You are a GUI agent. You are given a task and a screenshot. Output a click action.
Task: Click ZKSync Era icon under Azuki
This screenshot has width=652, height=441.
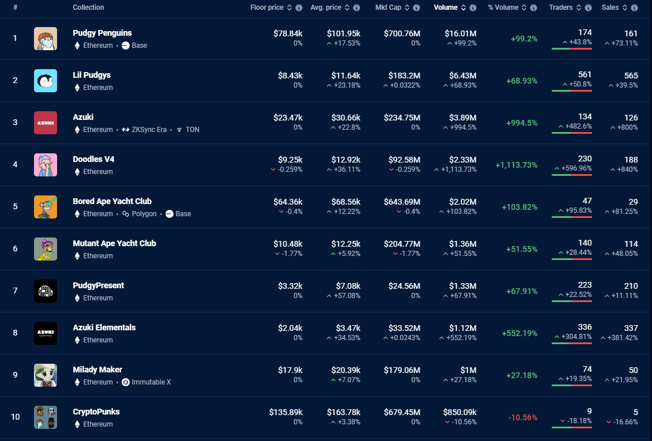[126, 130]
